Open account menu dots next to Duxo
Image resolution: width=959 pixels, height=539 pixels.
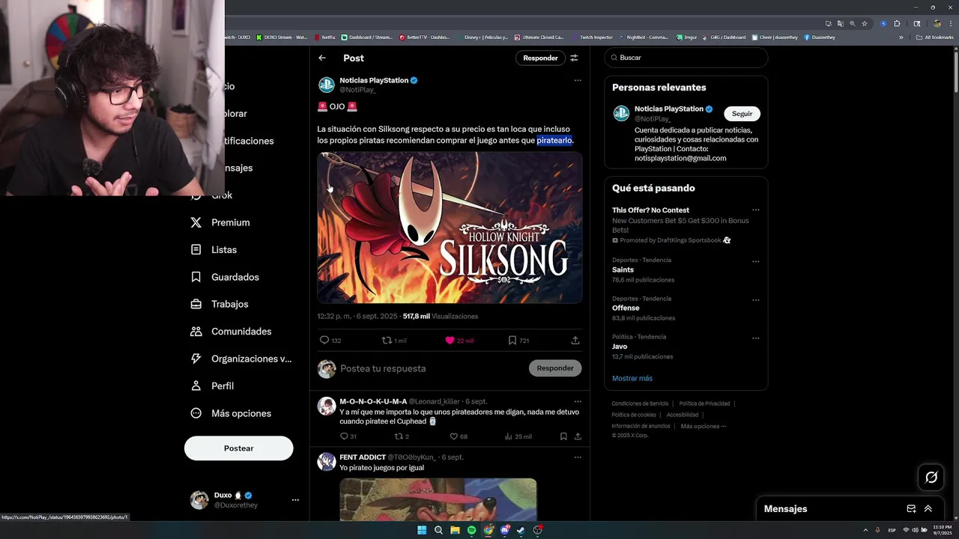[x=295, y=500]
